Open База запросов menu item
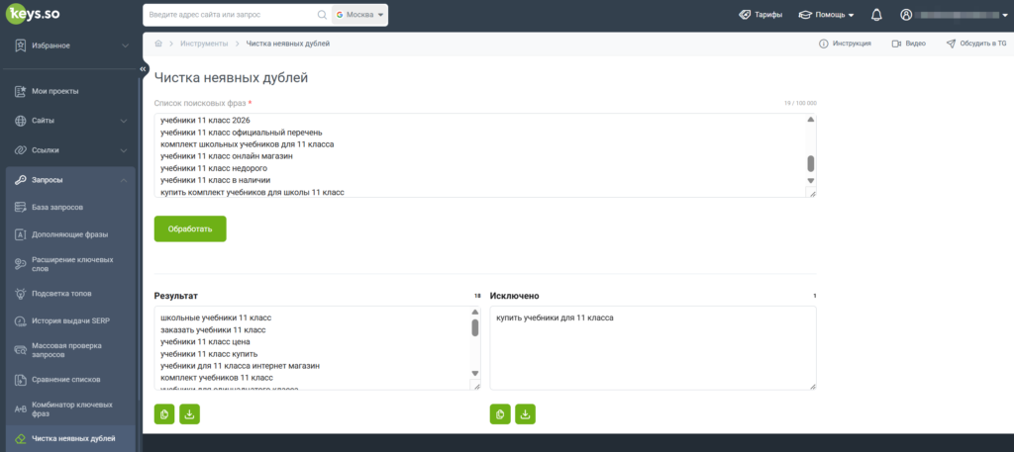The height and width of the screenshot is (452, 1014). point(70,208)
